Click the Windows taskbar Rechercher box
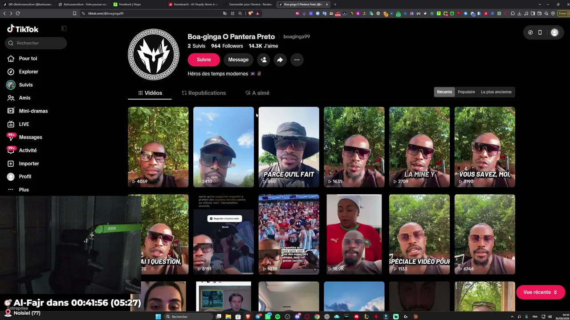The width and height of the screenshot is (570, 320). coord(188,316)
